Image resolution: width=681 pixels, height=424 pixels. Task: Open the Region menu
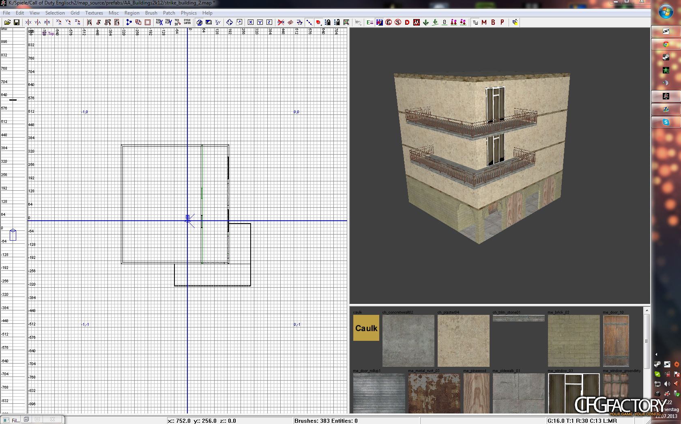click(x=132, y=13)
